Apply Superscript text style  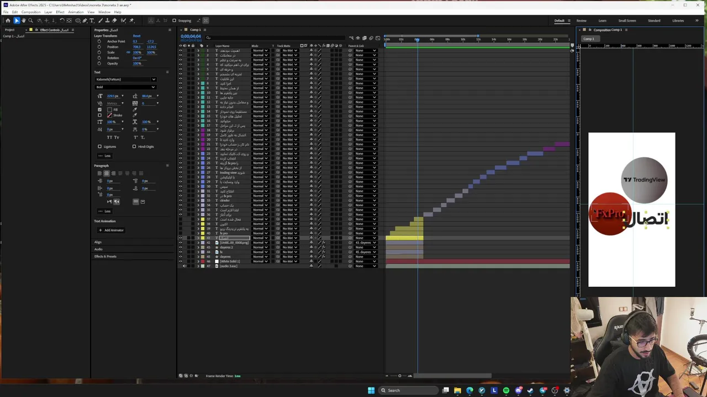tap(135, 137)
